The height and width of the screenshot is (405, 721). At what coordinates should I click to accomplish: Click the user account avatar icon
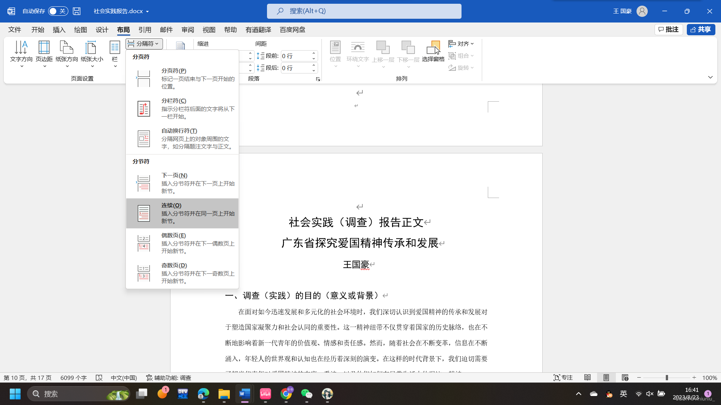pyautogui.click(x=642, y=11)
